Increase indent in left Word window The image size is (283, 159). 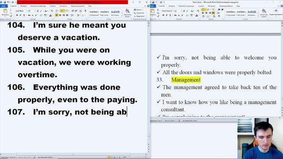[76, 11]
